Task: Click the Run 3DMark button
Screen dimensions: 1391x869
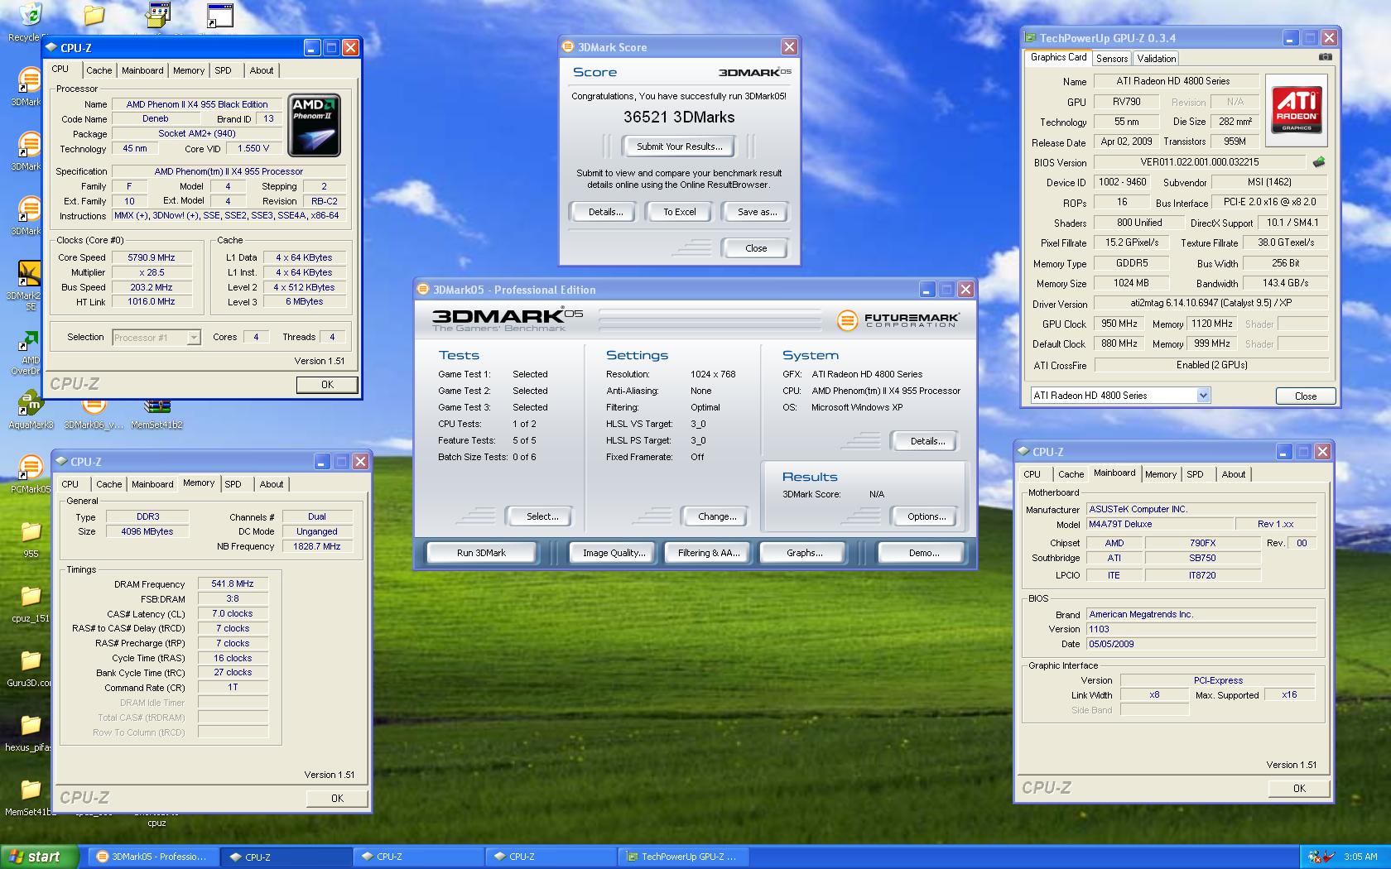Action: point(482,553)
